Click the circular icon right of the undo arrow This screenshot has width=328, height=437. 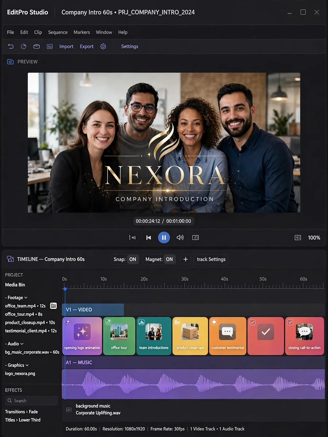pos(24,47)
